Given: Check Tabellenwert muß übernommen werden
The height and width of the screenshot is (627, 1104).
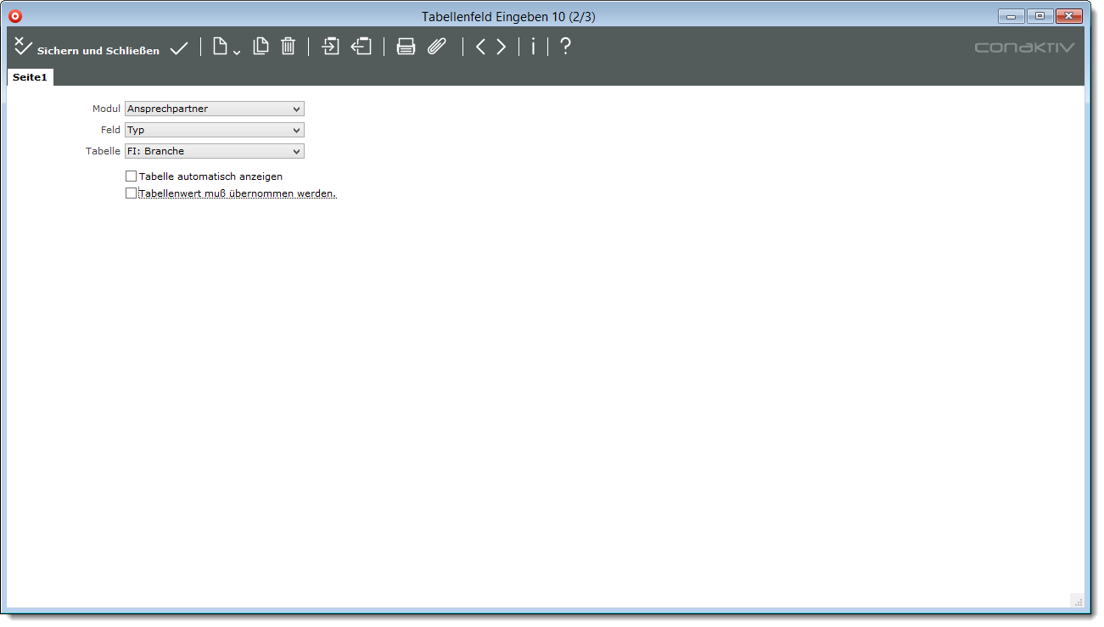Looking at the screenshot, I should point(131,193).
